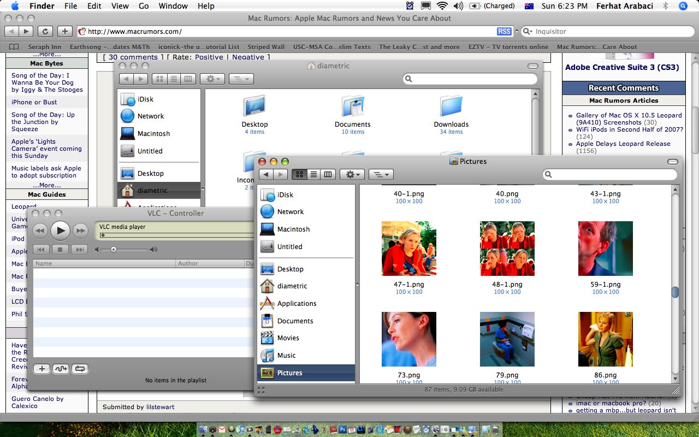The height and width of the screenshot is (437, 699).
Task: Set VLC to full volume via the loud speaker icon
Action: [x=153, y=250]
